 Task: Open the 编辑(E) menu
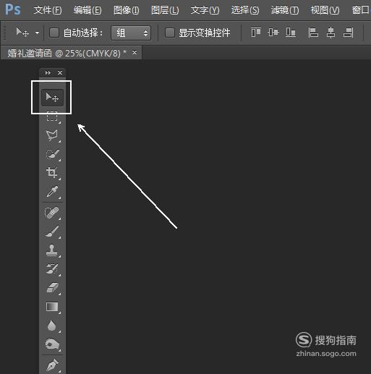[88, 10]
